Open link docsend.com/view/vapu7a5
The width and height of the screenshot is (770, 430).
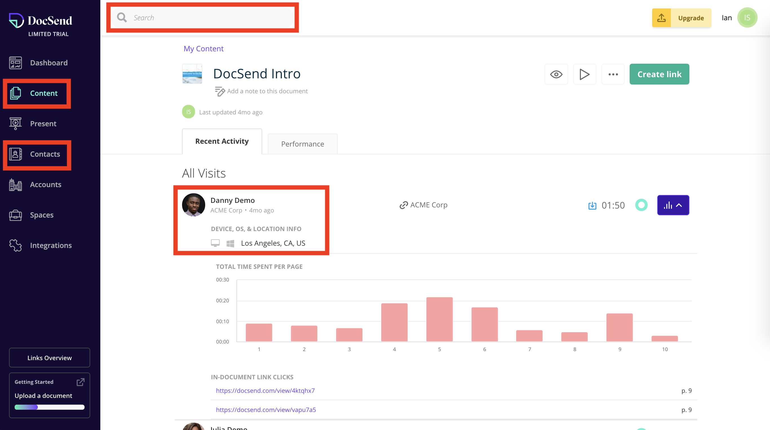(x=266, y=410)
